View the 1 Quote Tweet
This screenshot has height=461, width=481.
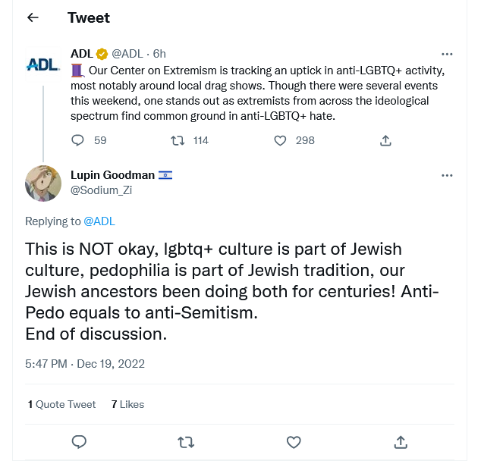[62, 404]
